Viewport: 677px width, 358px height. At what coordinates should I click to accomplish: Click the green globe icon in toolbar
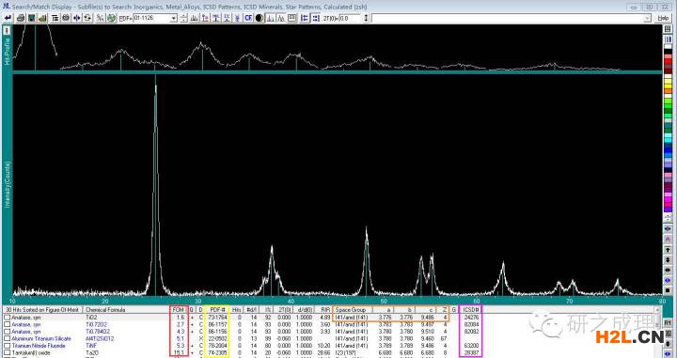(x=111, y=18)
